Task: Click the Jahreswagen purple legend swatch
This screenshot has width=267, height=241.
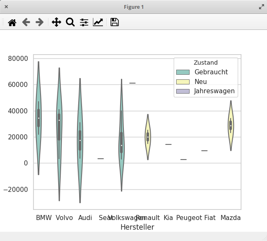Action: pyautogui.click(x=183, y=91)
